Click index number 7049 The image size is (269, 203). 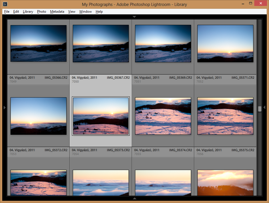(13, 81)
